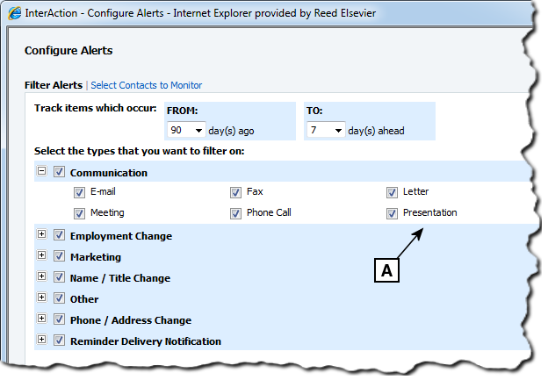
Task: Click the Internet Explorer icon in title bar
Action: (x=14, y=13)
